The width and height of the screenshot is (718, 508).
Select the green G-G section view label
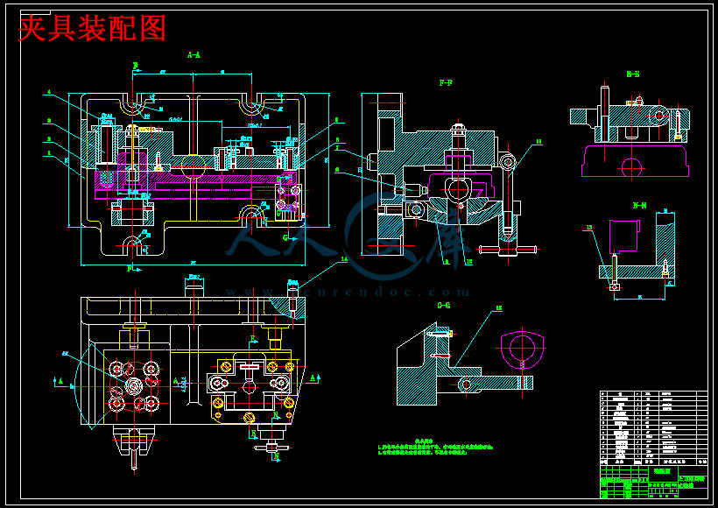444,305
